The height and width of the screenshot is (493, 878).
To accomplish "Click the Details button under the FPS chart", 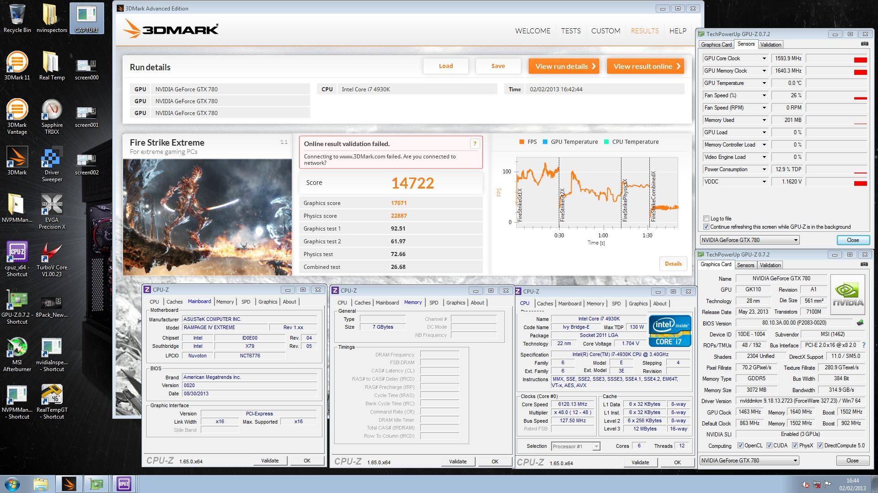I will pos(673,264).
